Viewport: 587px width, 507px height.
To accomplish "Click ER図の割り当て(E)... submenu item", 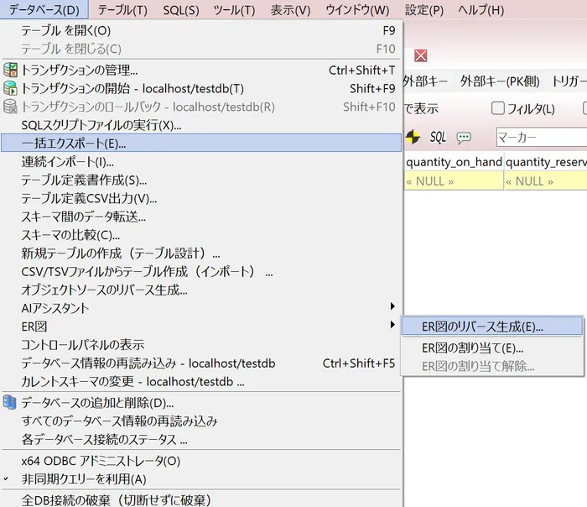I will [x=472, y=348].
